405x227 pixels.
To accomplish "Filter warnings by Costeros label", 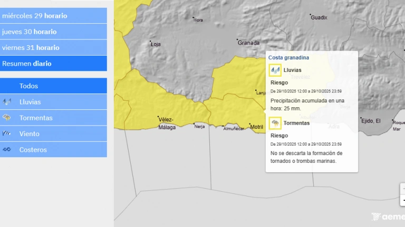I will (x=33, y=150).
